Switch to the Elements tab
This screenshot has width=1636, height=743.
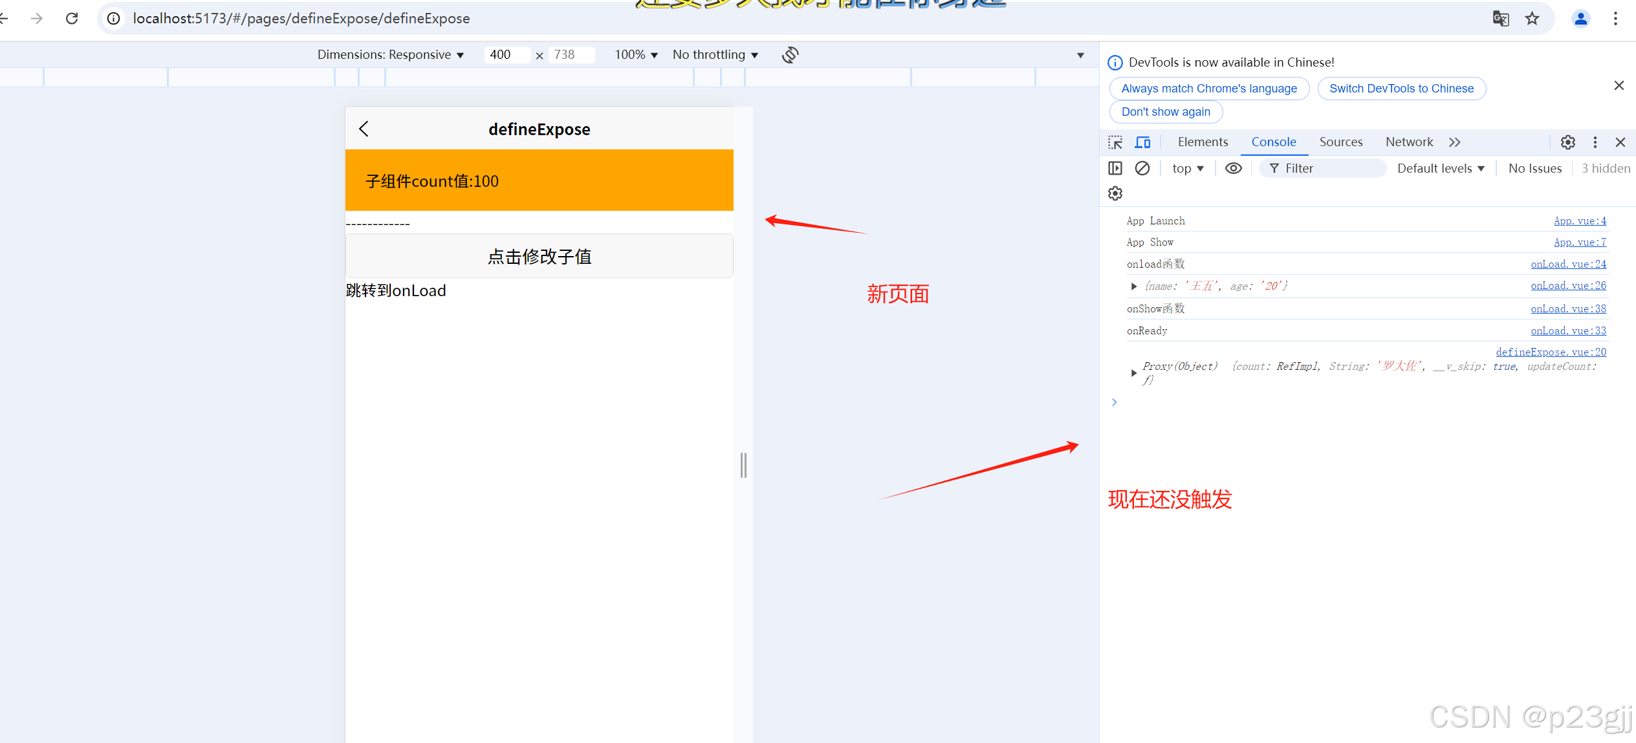click(x=1203, y=142)
